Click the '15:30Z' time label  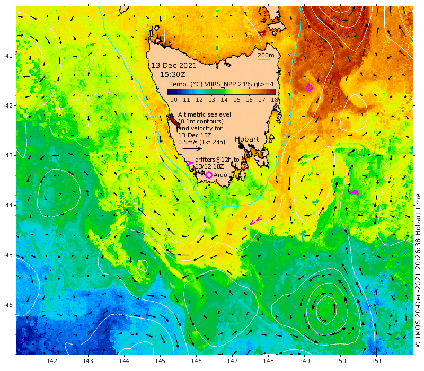(173, 74)
